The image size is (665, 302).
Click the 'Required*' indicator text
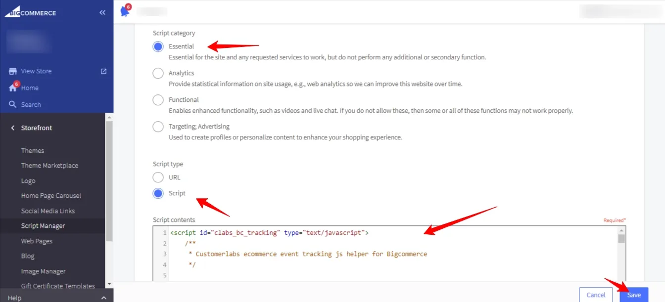(x=615, y=220)
